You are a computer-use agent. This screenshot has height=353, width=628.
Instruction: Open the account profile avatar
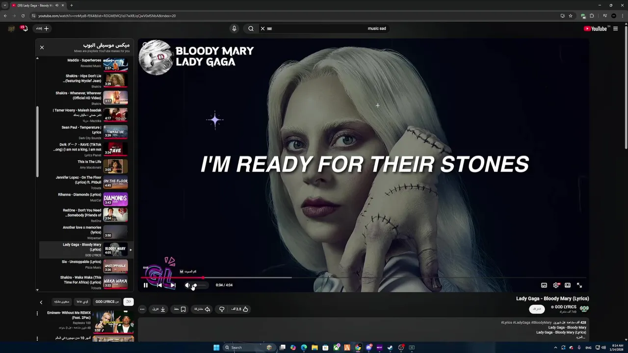(x=11, y=28)
